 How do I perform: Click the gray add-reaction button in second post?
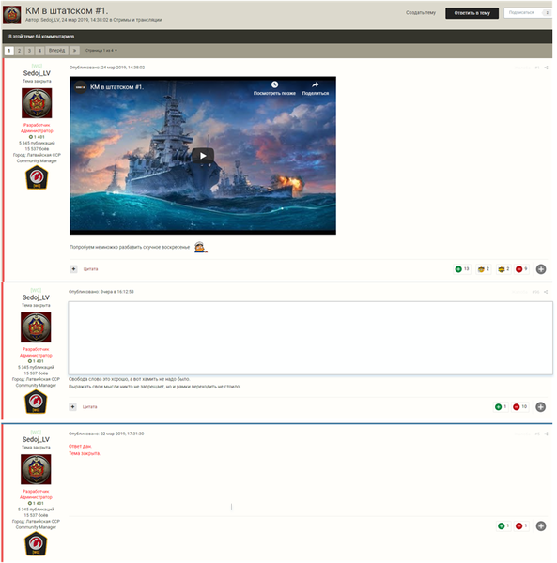click(x=540, y=407)
